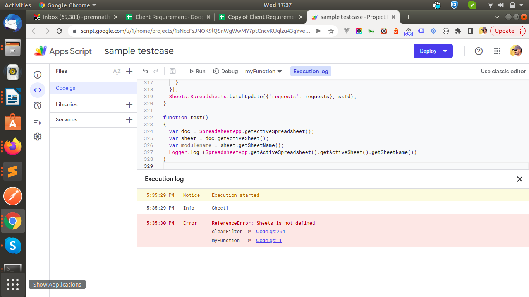The height and width of the screenshot is (297, 529).
Task: Click the share page arrow in address bar
Action: [319, 31]
